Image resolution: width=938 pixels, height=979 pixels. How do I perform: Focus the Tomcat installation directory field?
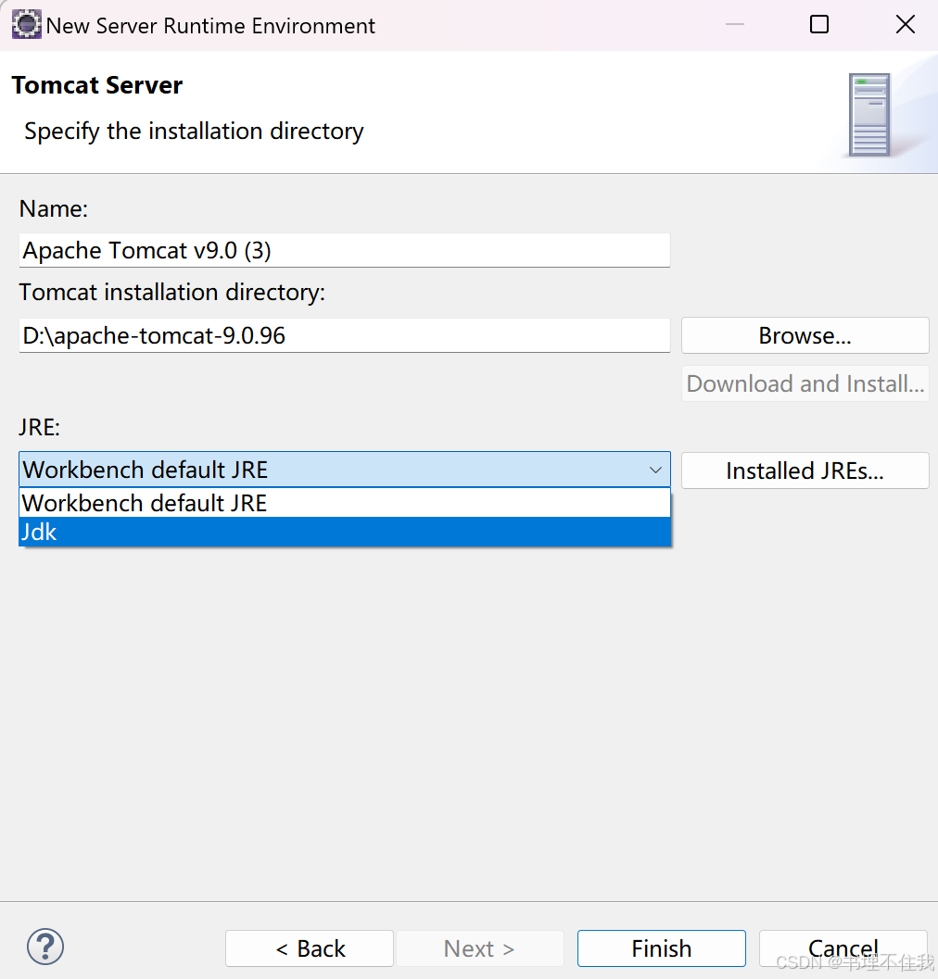coord(344,335)
